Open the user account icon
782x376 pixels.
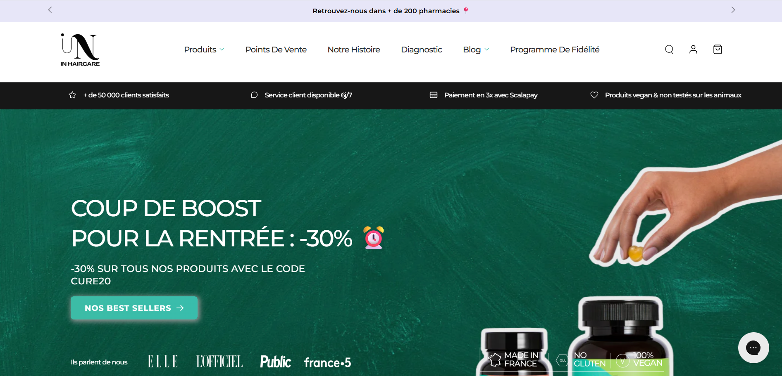tap(693, 50)
